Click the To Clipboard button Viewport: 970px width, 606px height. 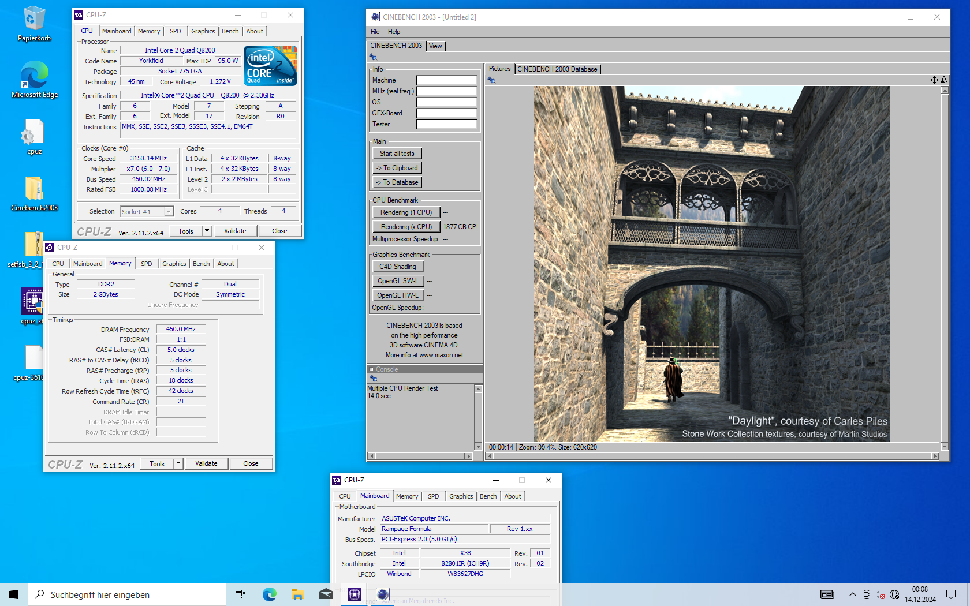[x=397, y=168]
